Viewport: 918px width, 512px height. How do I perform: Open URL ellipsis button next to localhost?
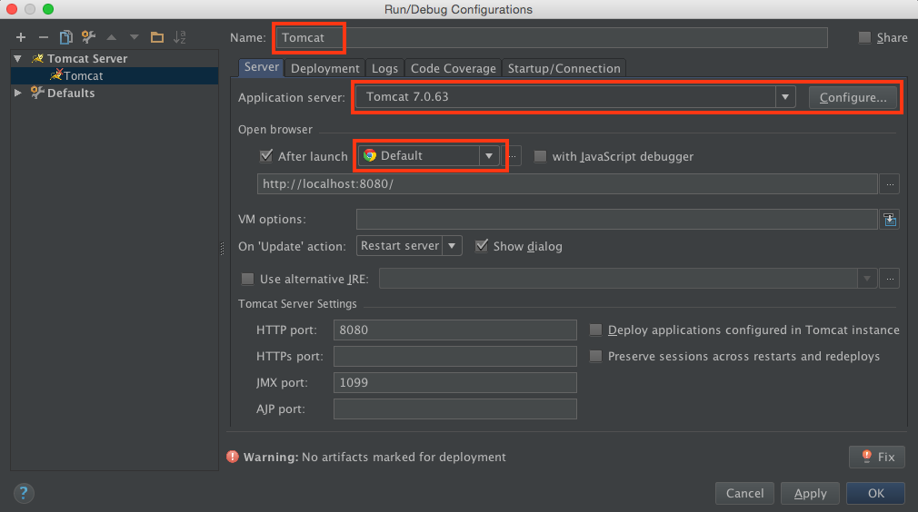coord(890,184)
